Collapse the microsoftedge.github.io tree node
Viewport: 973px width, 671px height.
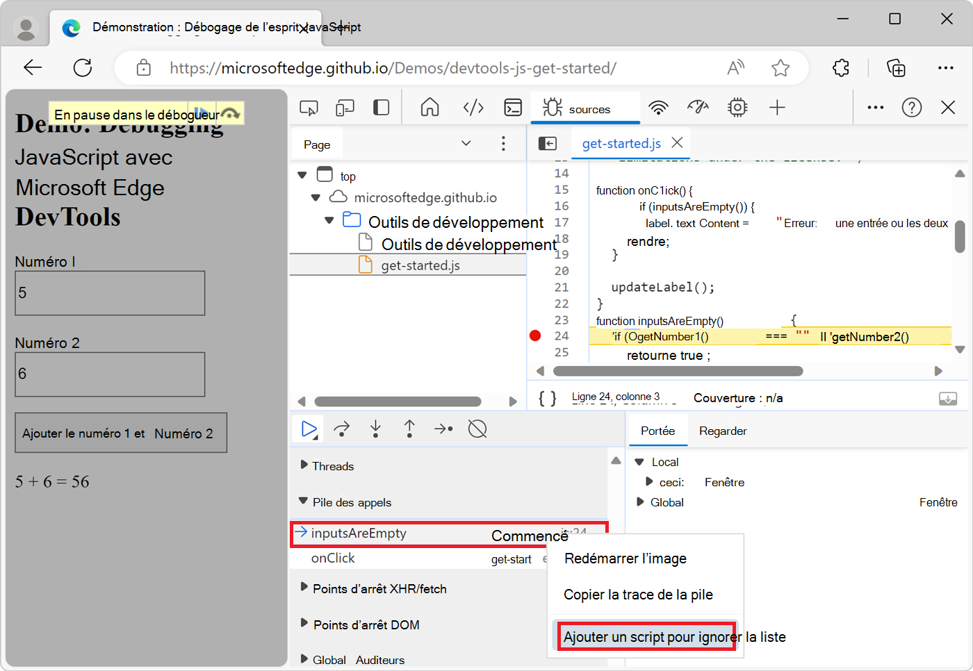pyautogui.click(x=316, y=198)
